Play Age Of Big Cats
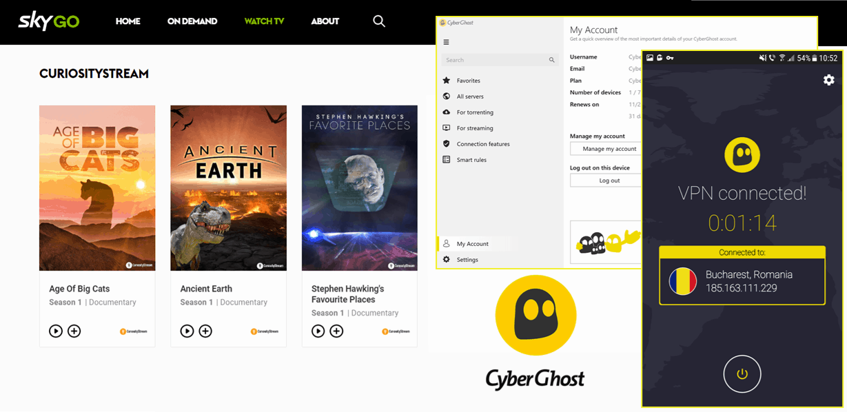 tap(56, 331)
